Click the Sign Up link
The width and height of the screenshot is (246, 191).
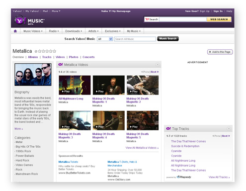click(204, 11)
